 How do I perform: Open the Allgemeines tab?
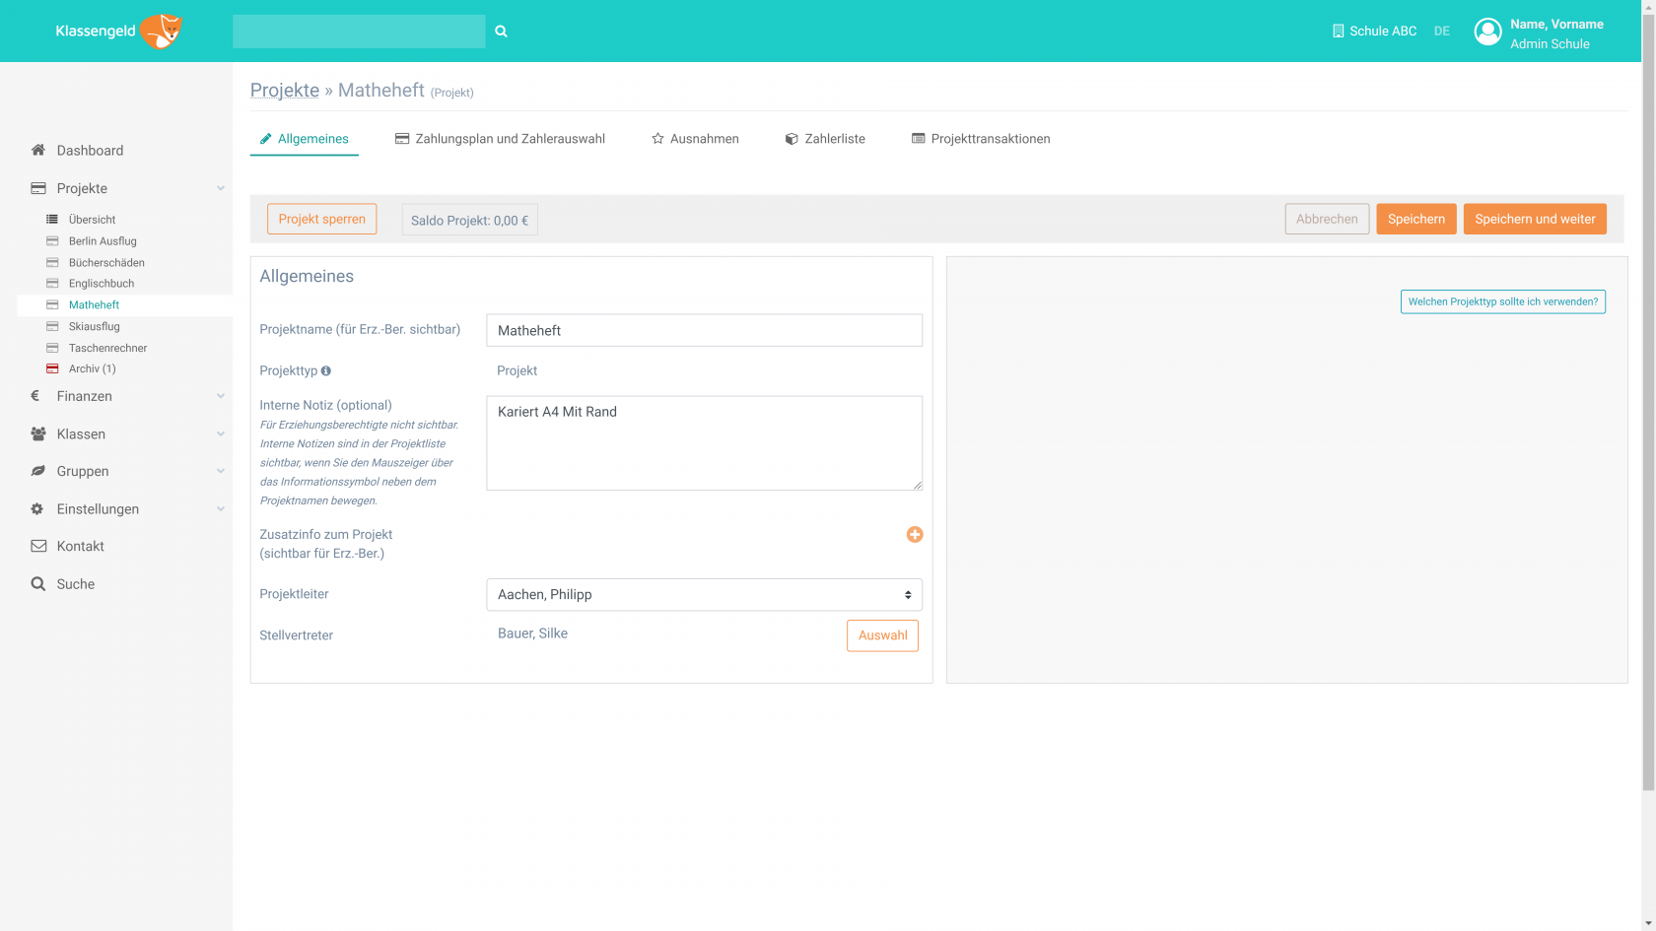[304, 139]
